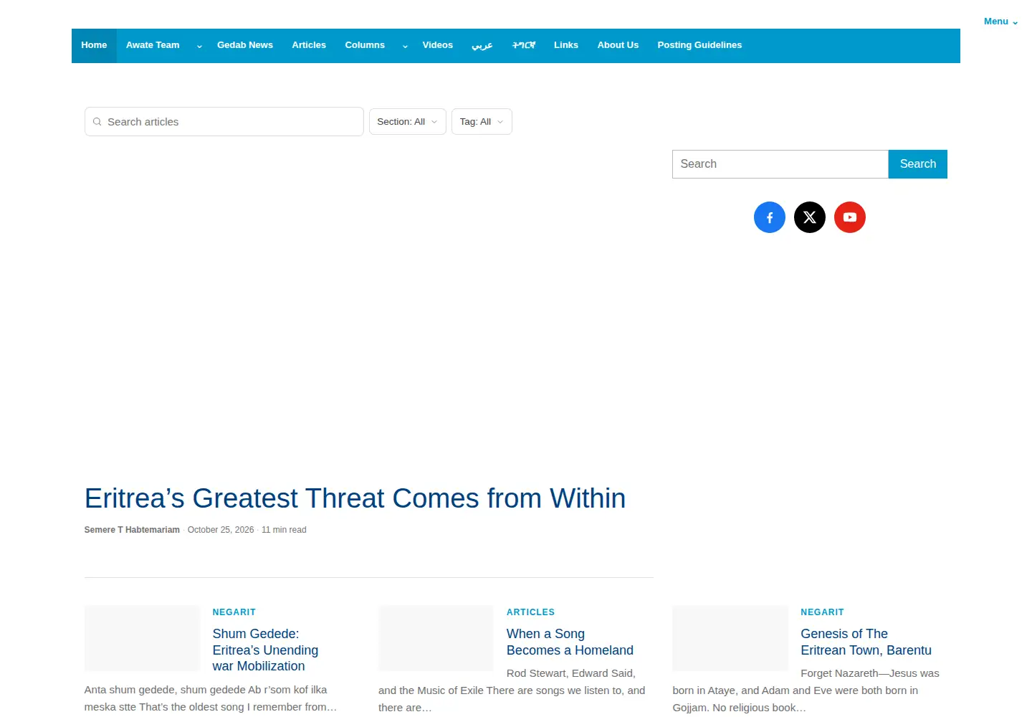This screenshot has height=717, width=1032.
Task: Click the ARTICLES category label
Action: [x=530, y=612]
